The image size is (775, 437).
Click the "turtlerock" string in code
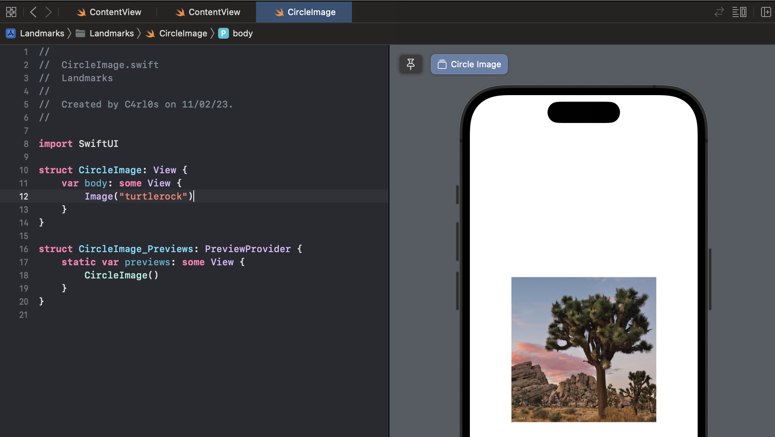coord(153,196)
